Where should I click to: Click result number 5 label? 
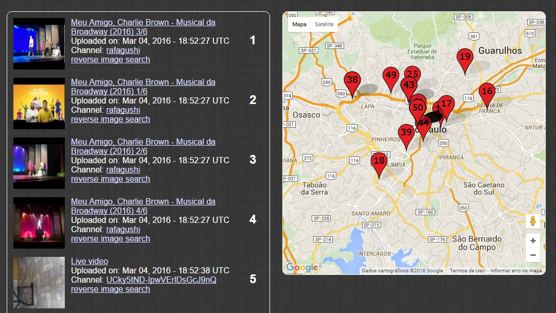253,279
